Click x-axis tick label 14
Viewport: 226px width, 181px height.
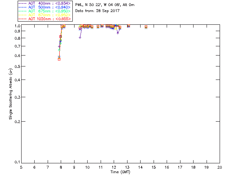click(x=141, y=167)
